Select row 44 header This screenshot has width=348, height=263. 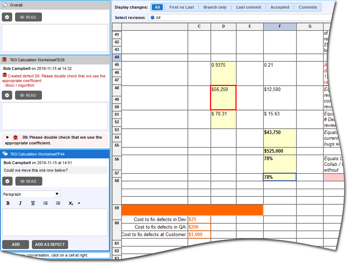[x=117, y=57]
